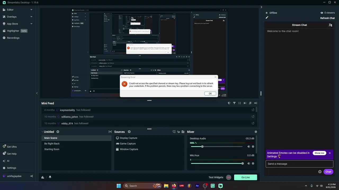Click the dual-output screens icon in Sources header
The image size is (339, 190).
(x=174, y=132)
